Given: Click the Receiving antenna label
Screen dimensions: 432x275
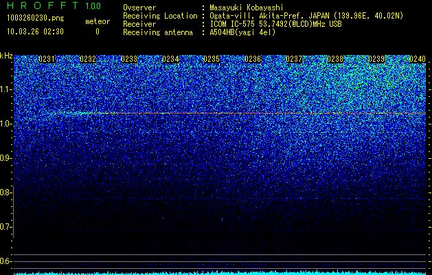Looking at the screenshot, I should [158, 32].
